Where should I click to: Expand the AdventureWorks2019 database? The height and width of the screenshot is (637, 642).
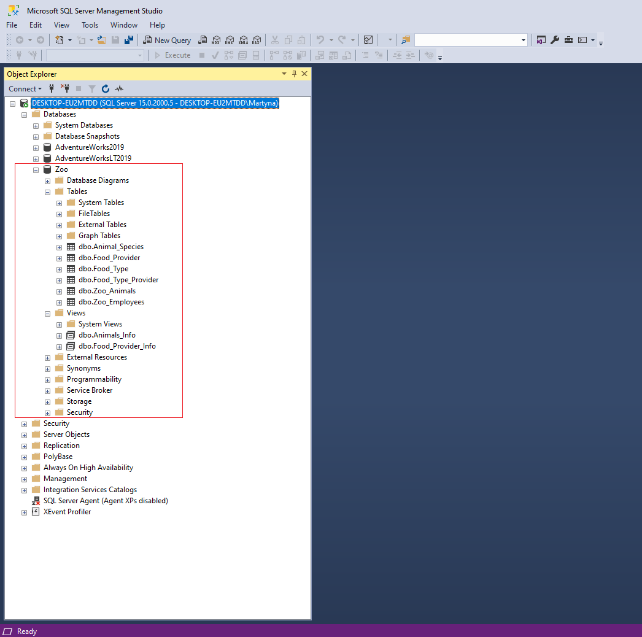click(36, 148)
